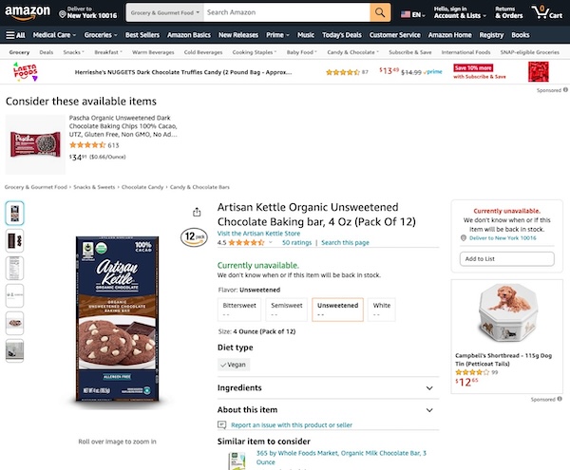This screenshot has height=470, width=570.
Task: Select the Bittersweet flavor option
Action: pyautogui.click(x=238, y=309)
